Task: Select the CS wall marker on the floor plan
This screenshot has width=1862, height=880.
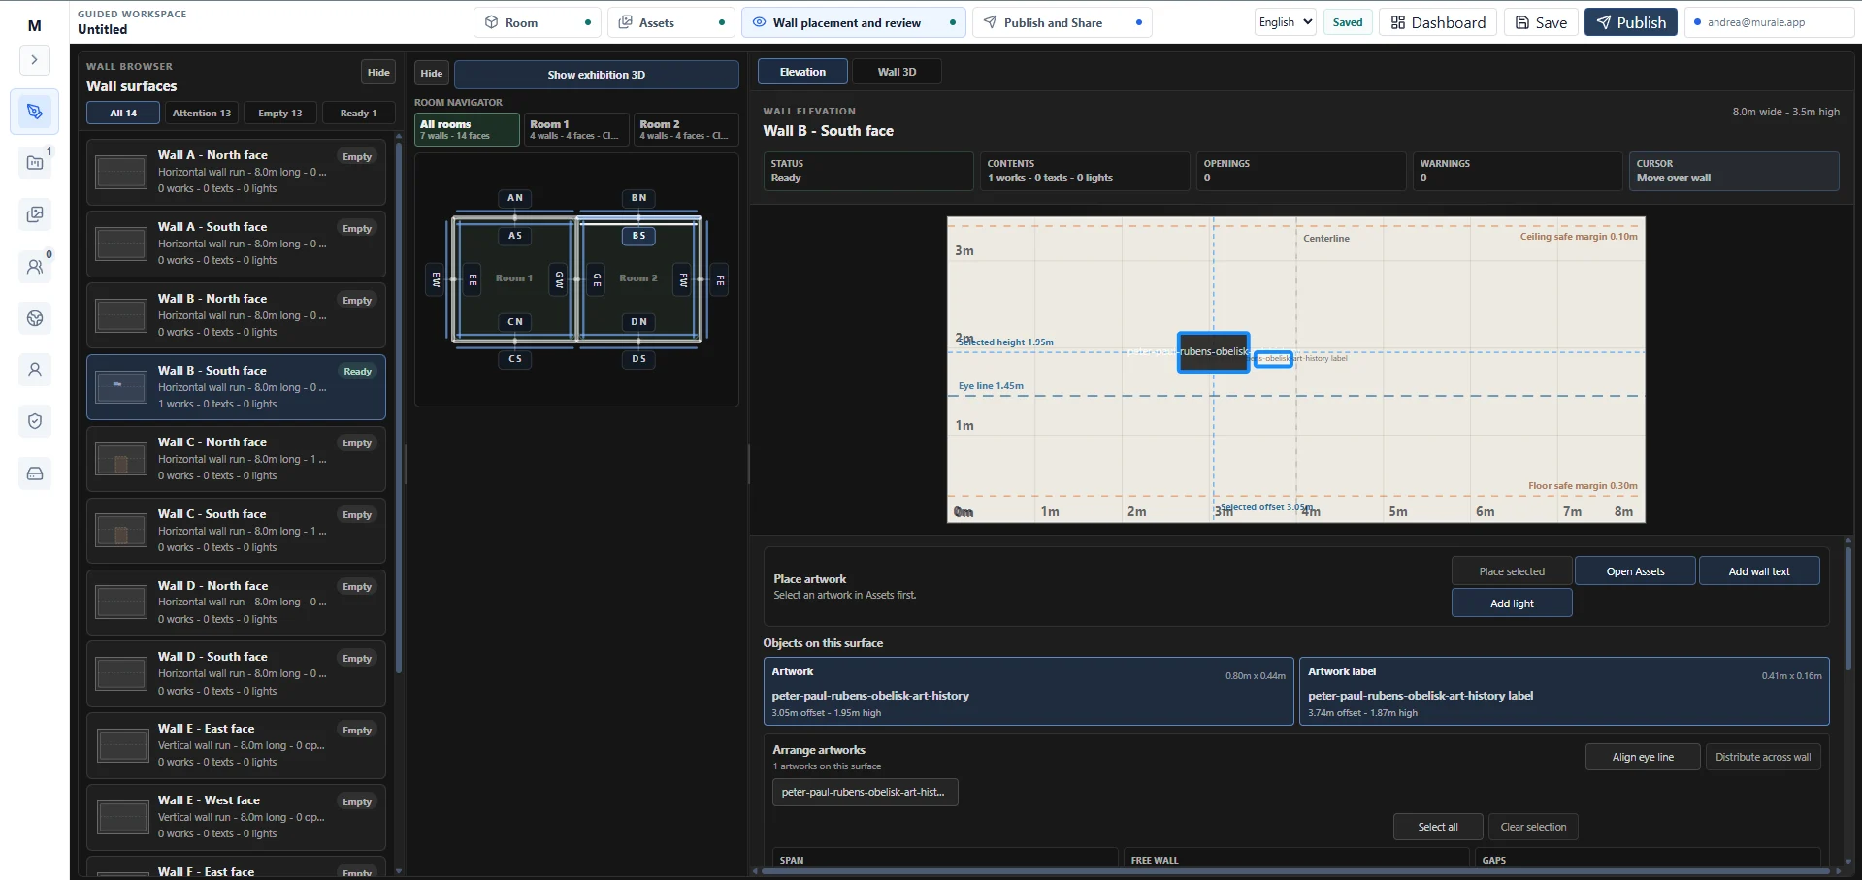Action: coord(515,359)
